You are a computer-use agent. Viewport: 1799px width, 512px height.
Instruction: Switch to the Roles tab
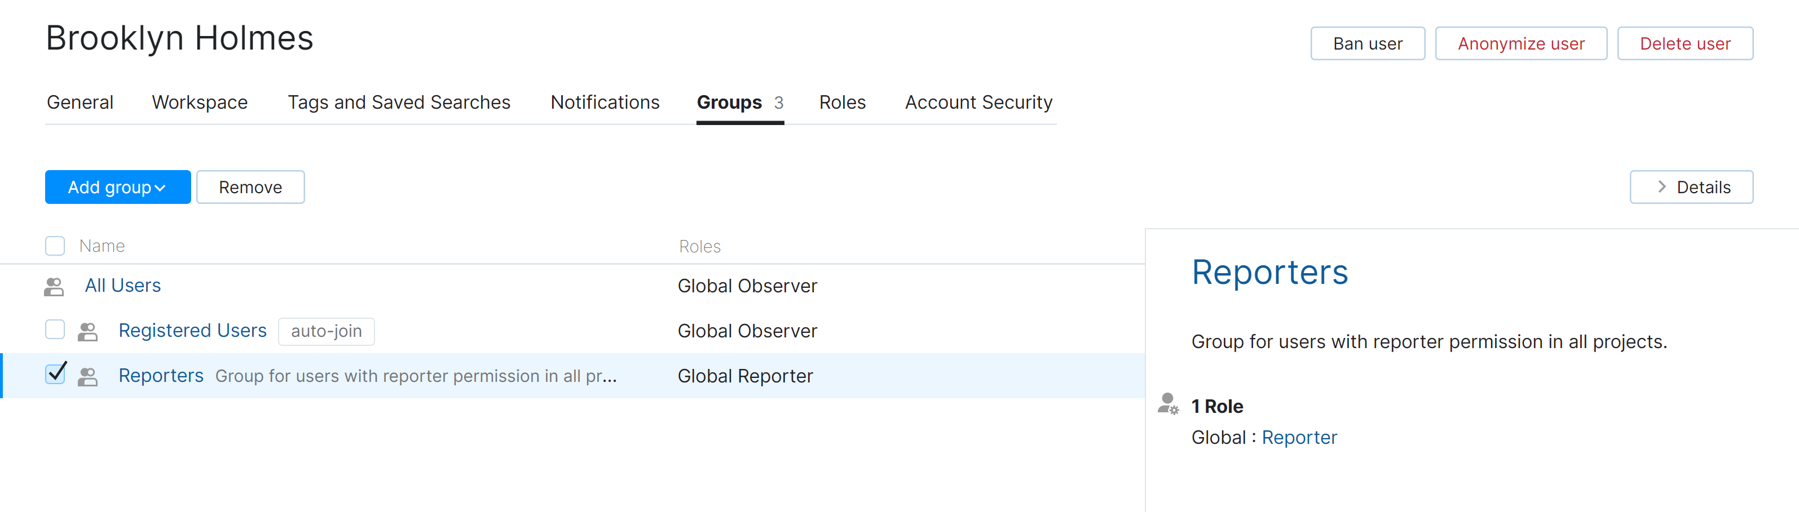tap(841, 103)
